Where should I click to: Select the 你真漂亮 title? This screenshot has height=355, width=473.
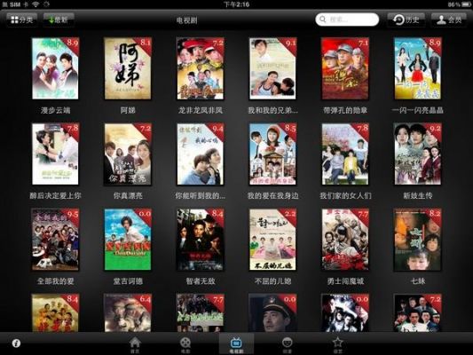coord(128,196)
